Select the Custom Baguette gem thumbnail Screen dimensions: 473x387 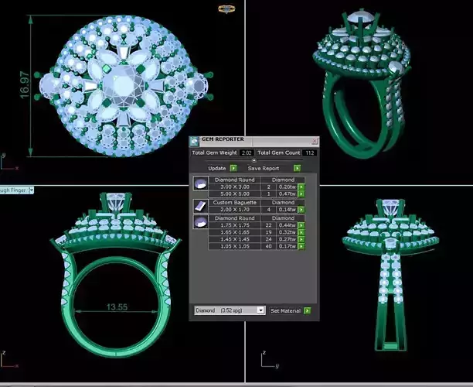[200, 206]
